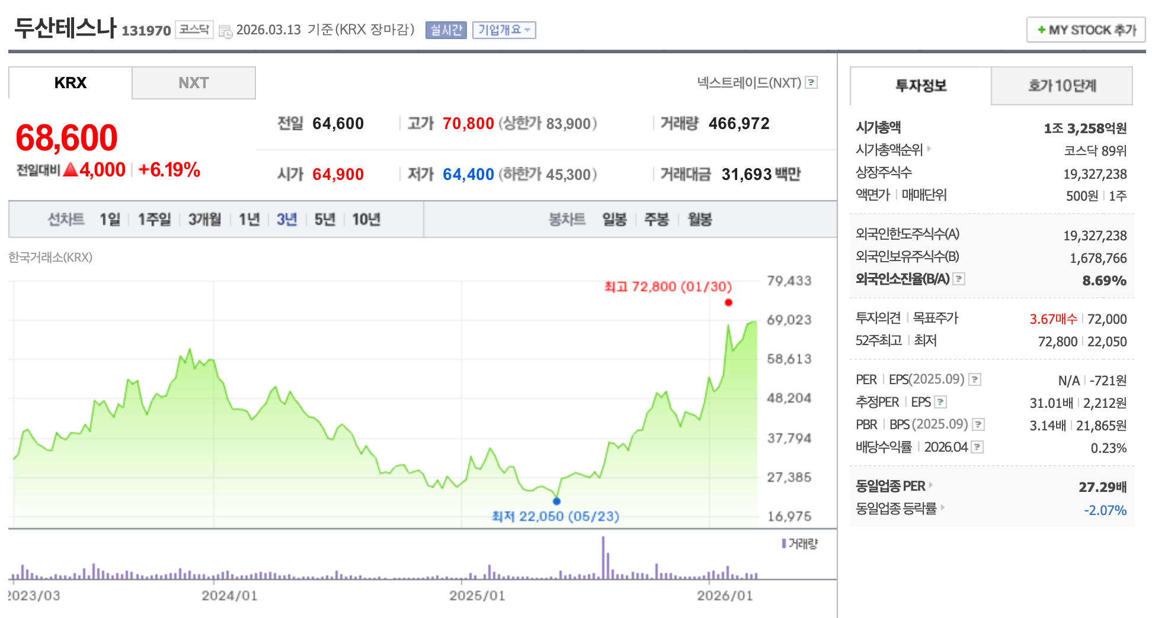Open help icon beside 배당수익률 2026.04
Image resolution: width=1152 pixels, height=618 pixels.
[x=977, y=447]
